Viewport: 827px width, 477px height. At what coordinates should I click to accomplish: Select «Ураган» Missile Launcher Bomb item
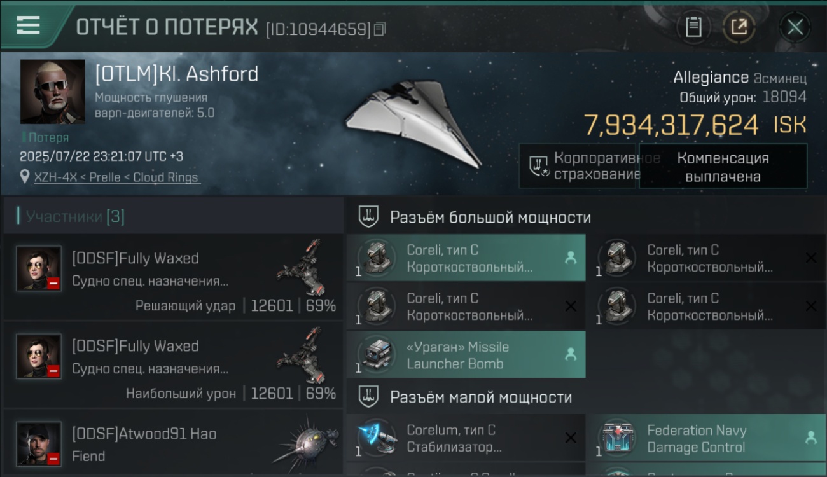466,355
